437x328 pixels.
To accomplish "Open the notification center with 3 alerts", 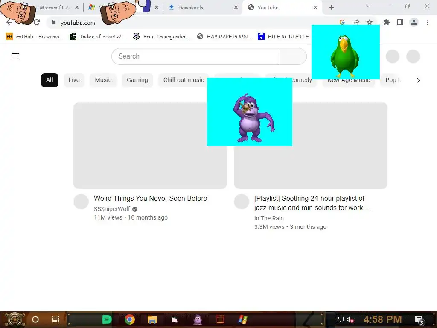I will [419, 320].
